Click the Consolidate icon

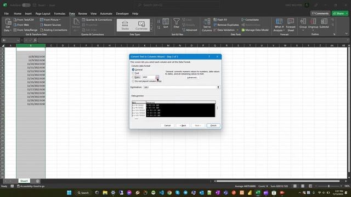(243, 20)
